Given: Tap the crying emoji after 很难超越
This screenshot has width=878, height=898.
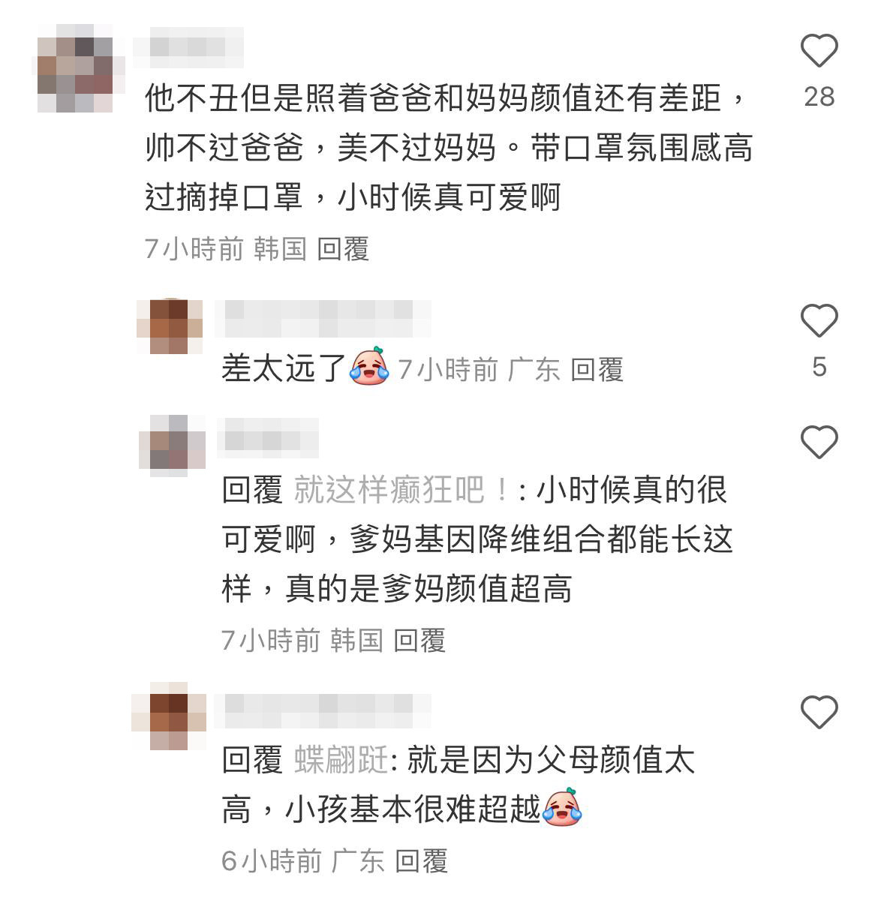Looking at the screenshot, I should coord(562,807).
